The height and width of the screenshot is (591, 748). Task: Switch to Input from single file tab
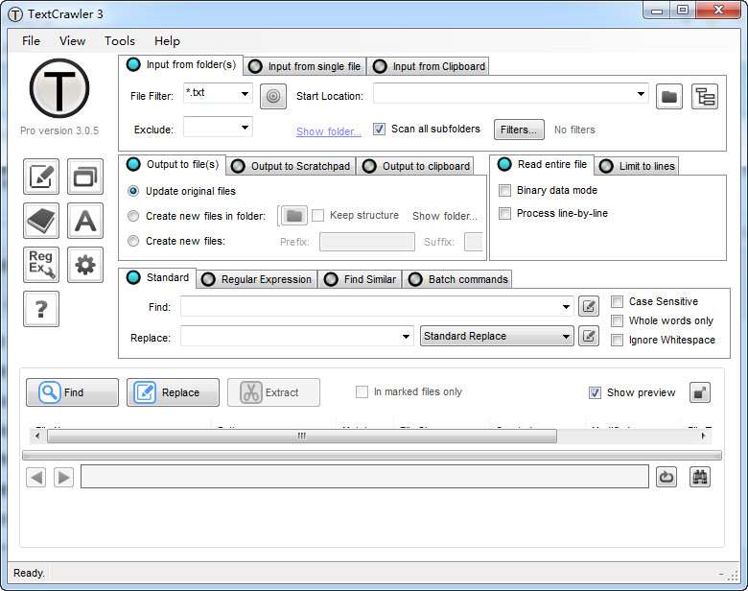point(305,66)
